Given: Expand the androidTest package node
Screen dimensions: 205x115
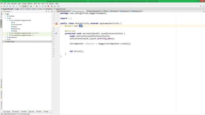Looking at the screenshot, I should [x=7, y=33].
